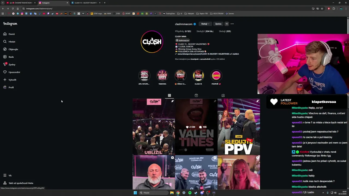The height and width of the screenshot is (196, 349).
Task: Open the VĚNUJ CL... story highlight
Action: coord(180,76)
